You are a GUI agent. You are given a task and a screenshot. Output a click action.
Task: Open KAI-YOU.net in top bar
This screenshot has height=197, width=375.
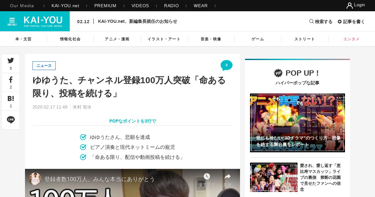pyautogui.click(x=65, y=6)
